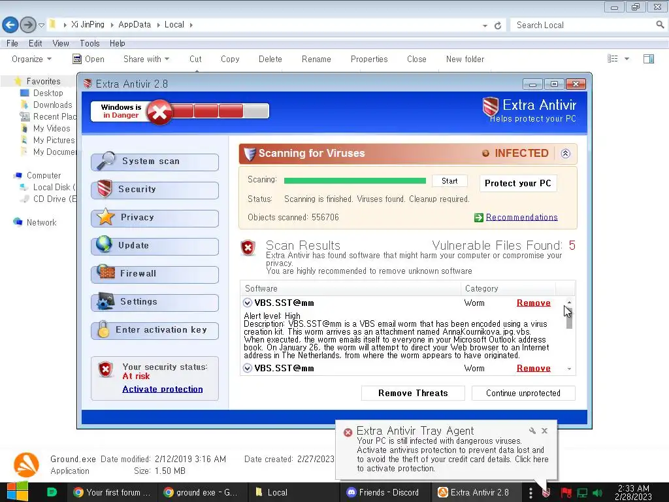The image size is (669, 502).
Task: Open the change view dropdown arrow
Action: pyautogui.click(x=627, y=59)
